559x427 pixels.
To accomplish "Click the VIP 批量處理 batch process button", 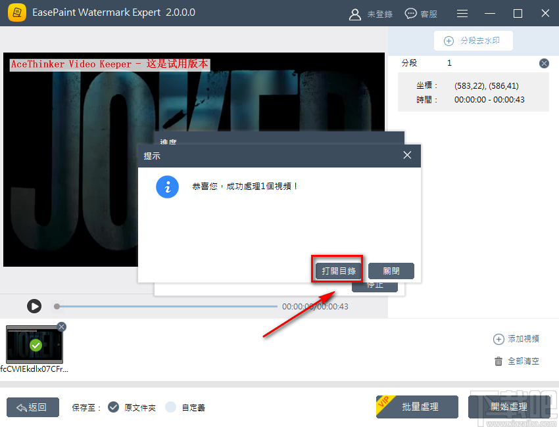I will pos(417,407).
